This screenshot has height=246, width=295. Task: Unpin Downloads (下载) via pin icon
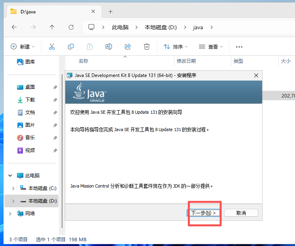[55, 100]
